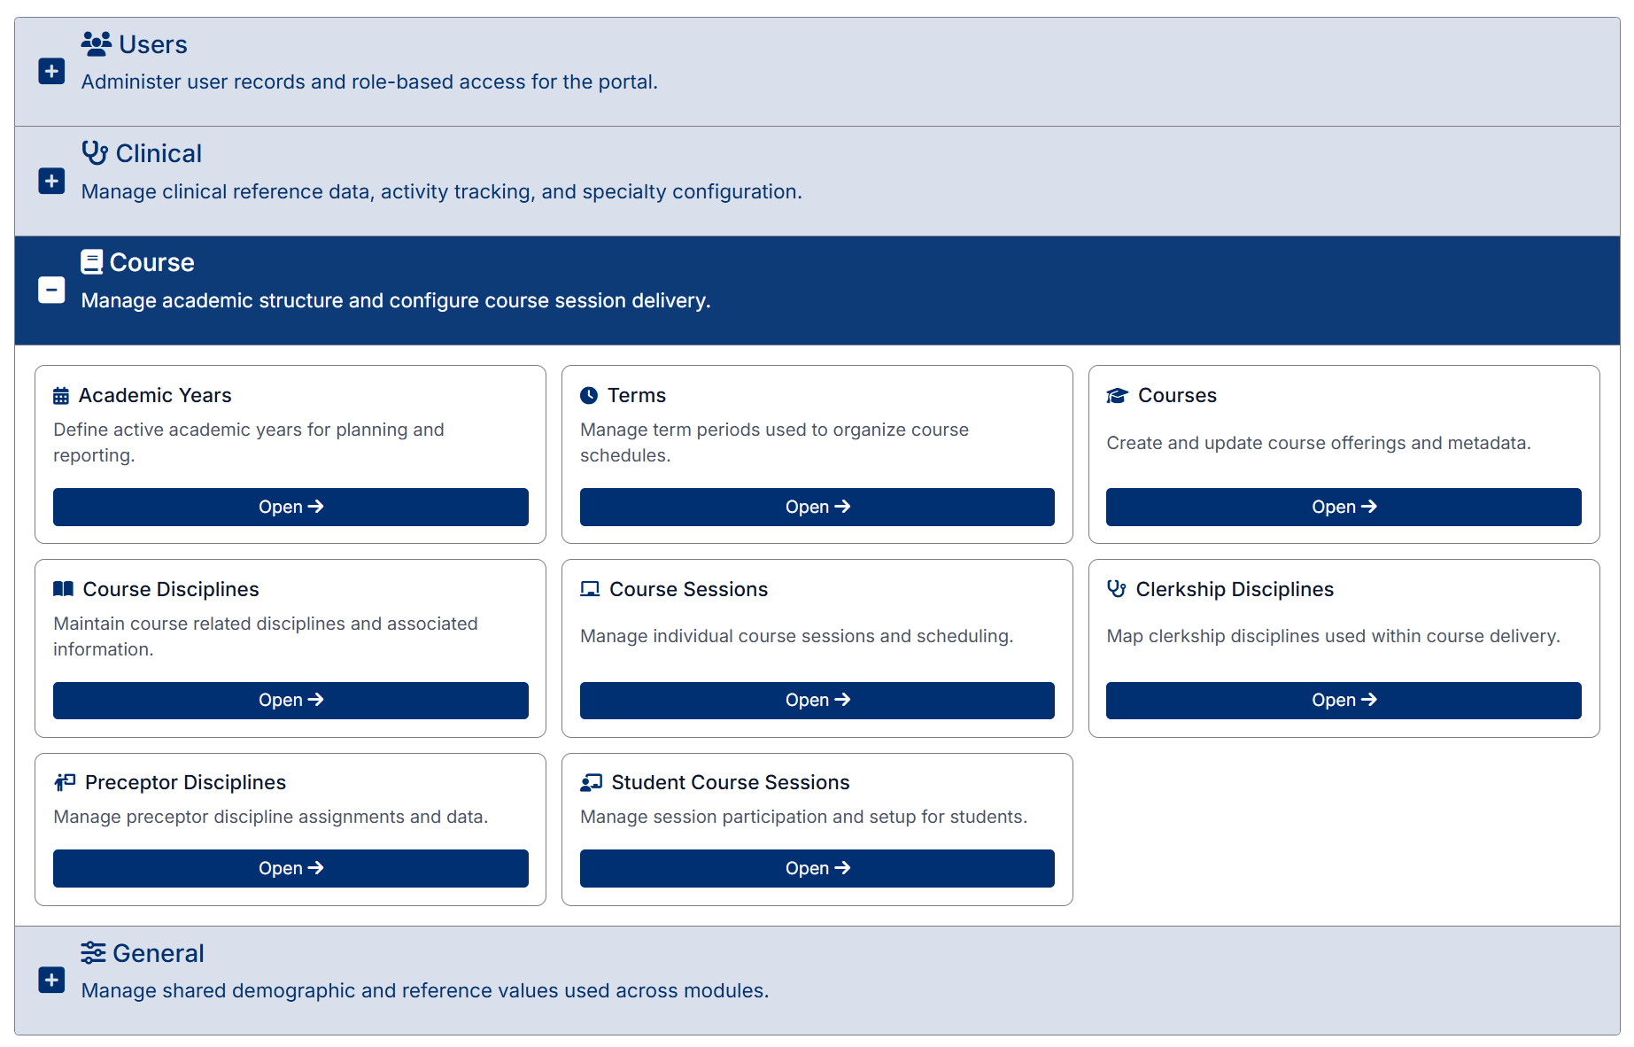
Task: Expand the Users section plus button
Action: [x=51, y=72]
